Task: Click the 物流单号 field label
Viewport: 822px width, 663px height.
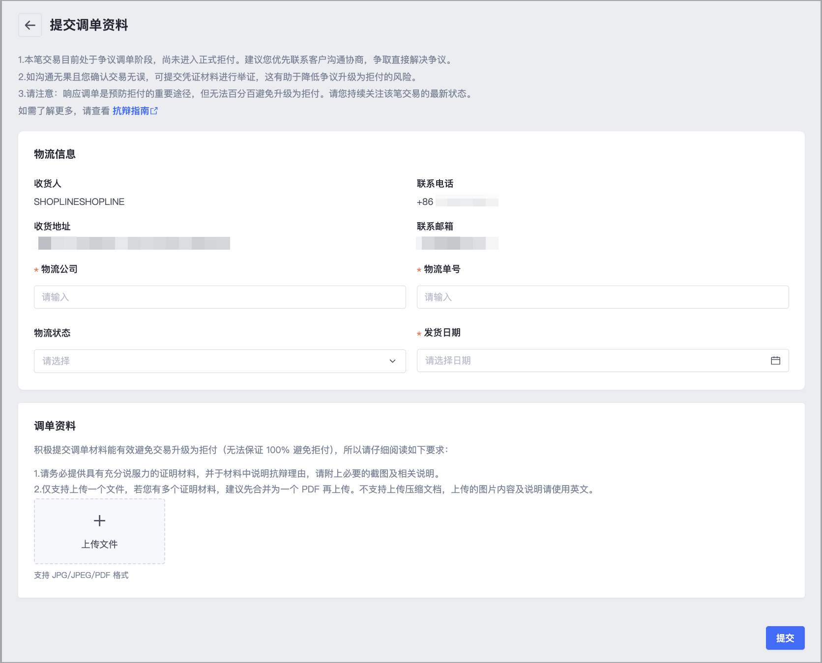Action: 442,269
